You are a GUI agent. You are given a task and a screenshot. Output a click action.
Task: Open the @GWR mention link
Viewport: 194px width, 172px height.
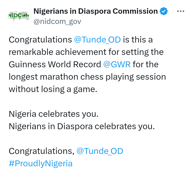(117, 64)
